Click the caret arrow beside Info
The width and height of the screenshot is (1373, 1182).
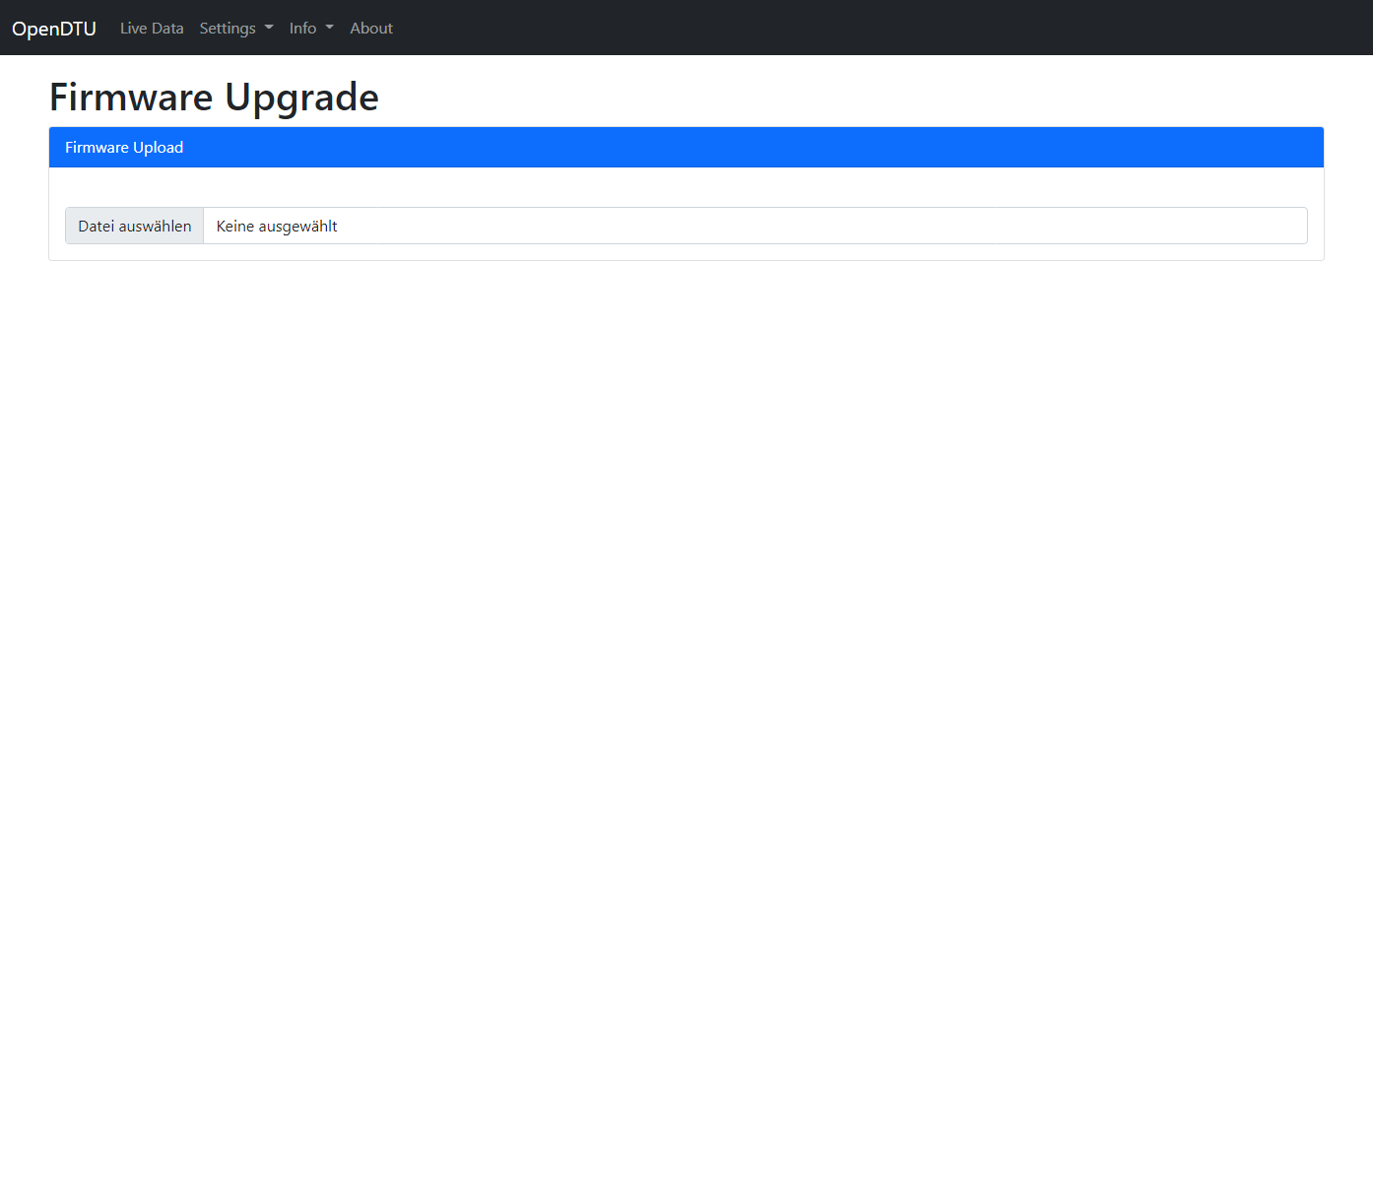pyautogui.click(x=330, y=28)
